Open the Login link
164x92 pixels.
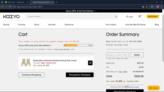tap(129, 17)
